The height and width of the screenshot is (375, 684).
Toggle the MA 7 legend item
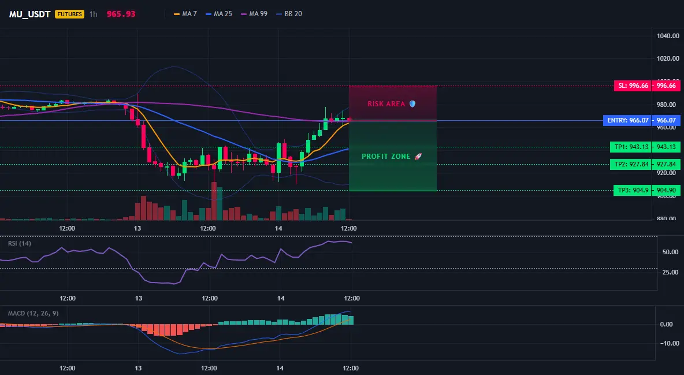click(185, 14)
